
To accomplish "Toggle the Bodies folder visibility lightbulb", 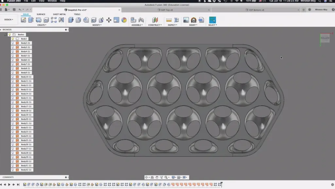I will pyautogui.click(x=9, y=35).
